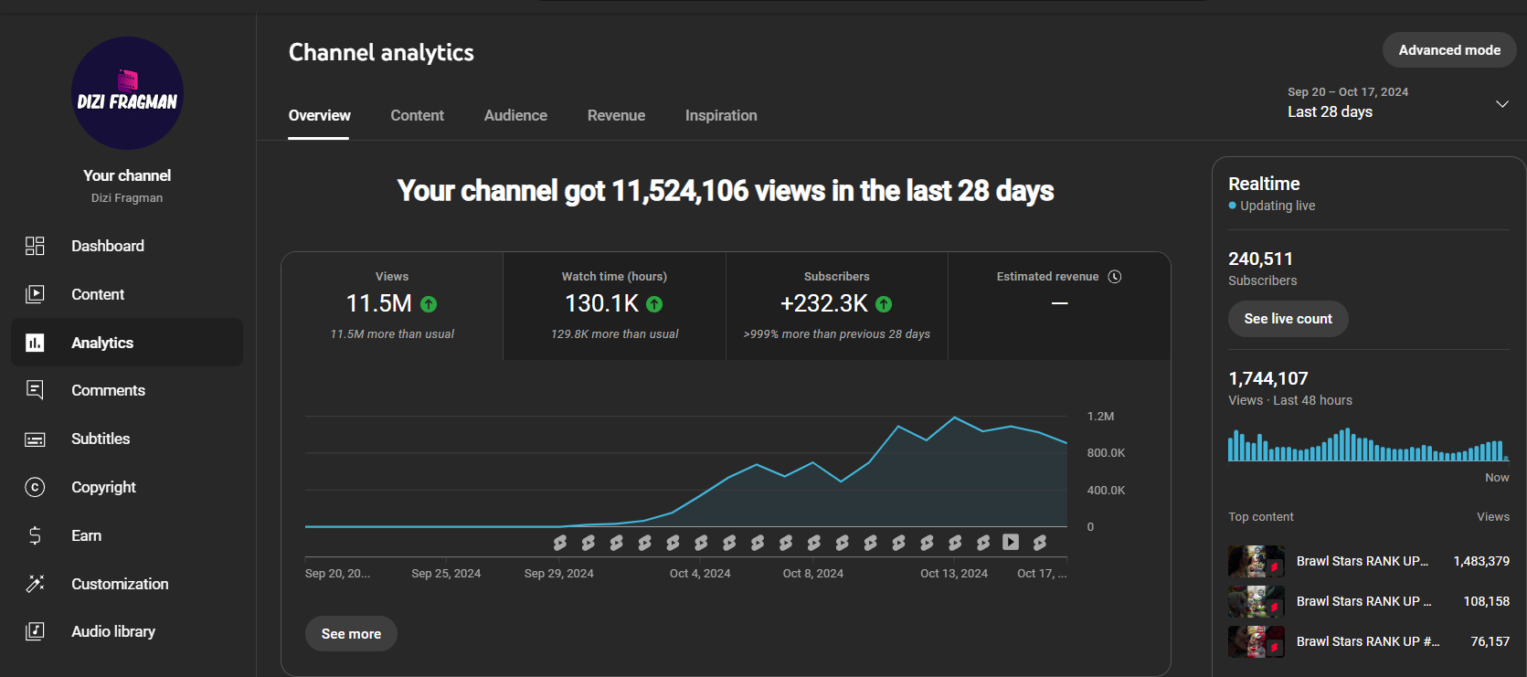Select the Views metric card
Screen dimensions: 1527x677
click(392, 306)
